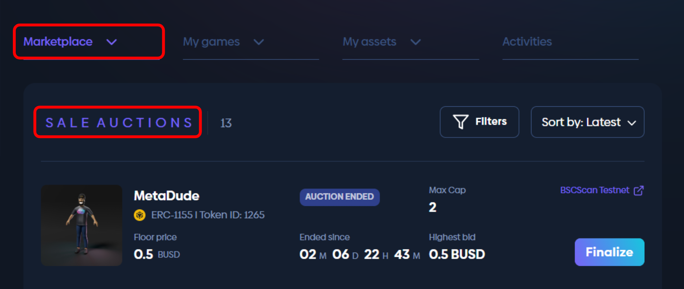Select the Marketplace tab label

click(58, 42)
